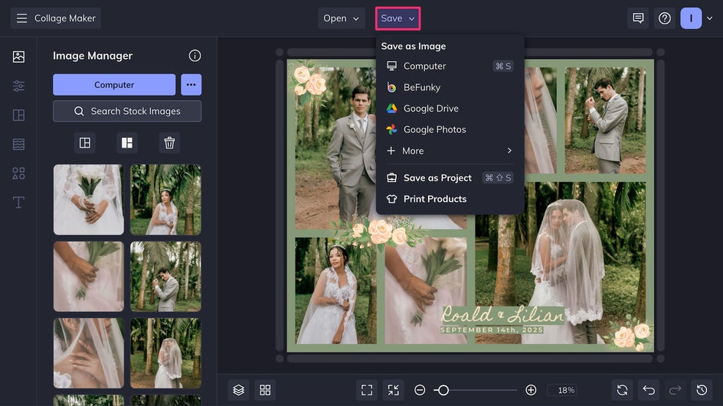
Task: Open the Text tool sidebar tab
Action: pyautogui.click(x=18, y=202)
